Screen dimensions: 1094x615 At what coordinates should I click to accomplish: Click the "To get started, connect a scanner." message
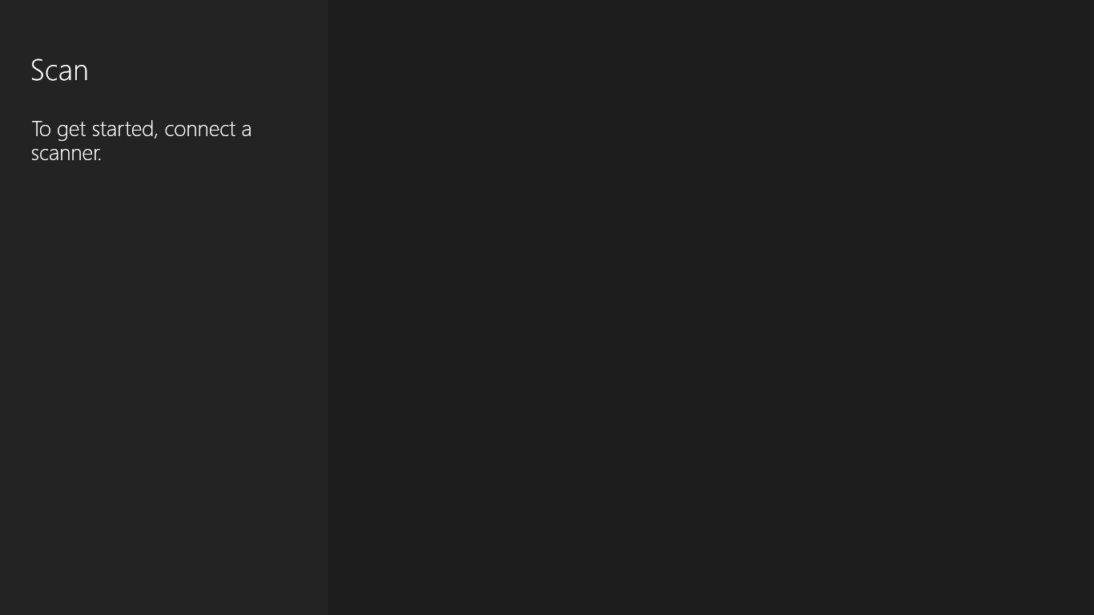[x=142, y=141]
